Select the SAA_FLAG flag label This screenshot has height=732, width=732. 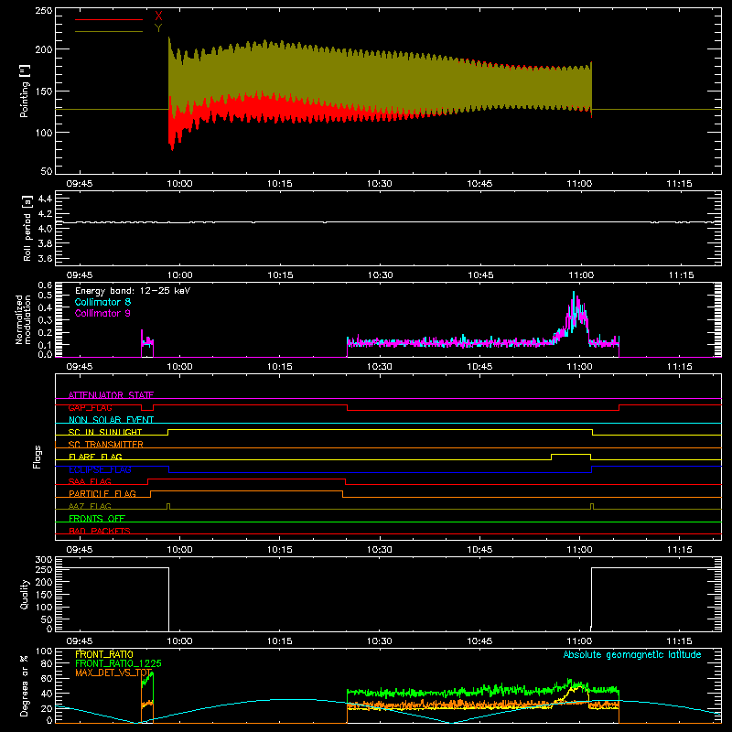(90, 481)
